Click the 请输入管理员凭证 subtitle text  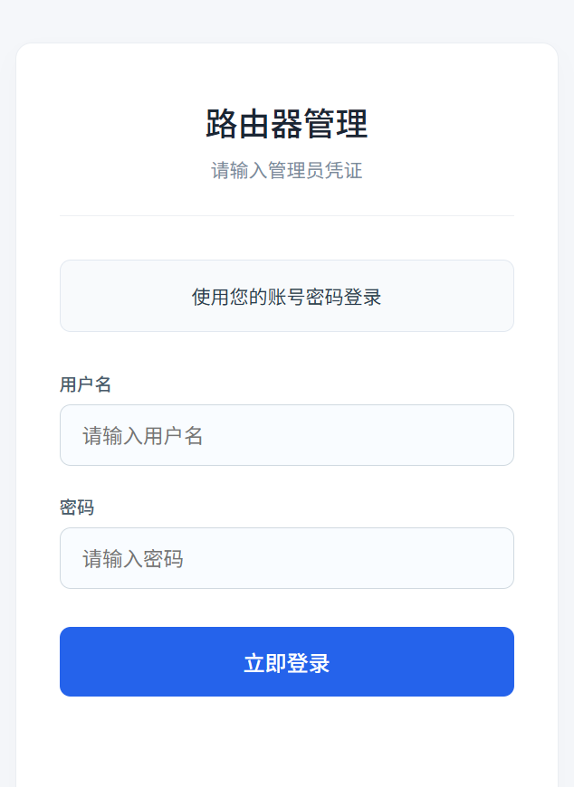[x=286, y=171]
